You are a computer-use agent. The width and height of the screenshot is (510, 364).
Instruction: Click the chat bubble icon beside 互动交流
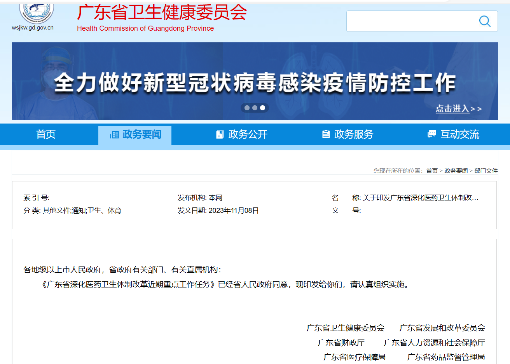coord(431,134)
